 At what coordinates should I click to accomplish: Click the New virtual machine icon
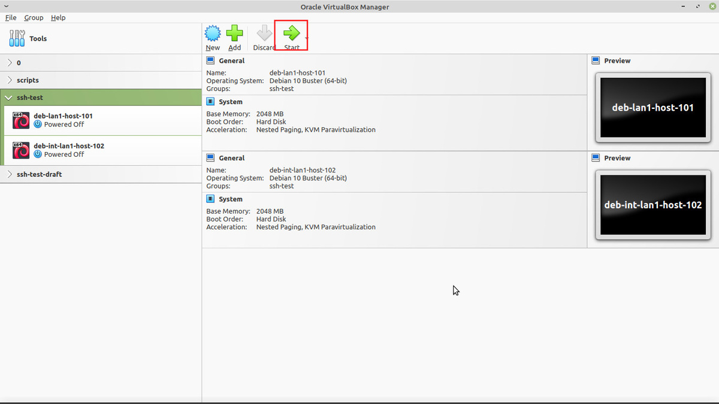click(x=213, y=34)
